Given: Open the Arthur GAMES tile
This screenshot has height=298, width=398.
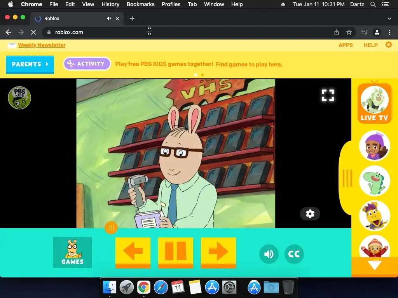Looking at the screenshot, I should pos(73,252).
